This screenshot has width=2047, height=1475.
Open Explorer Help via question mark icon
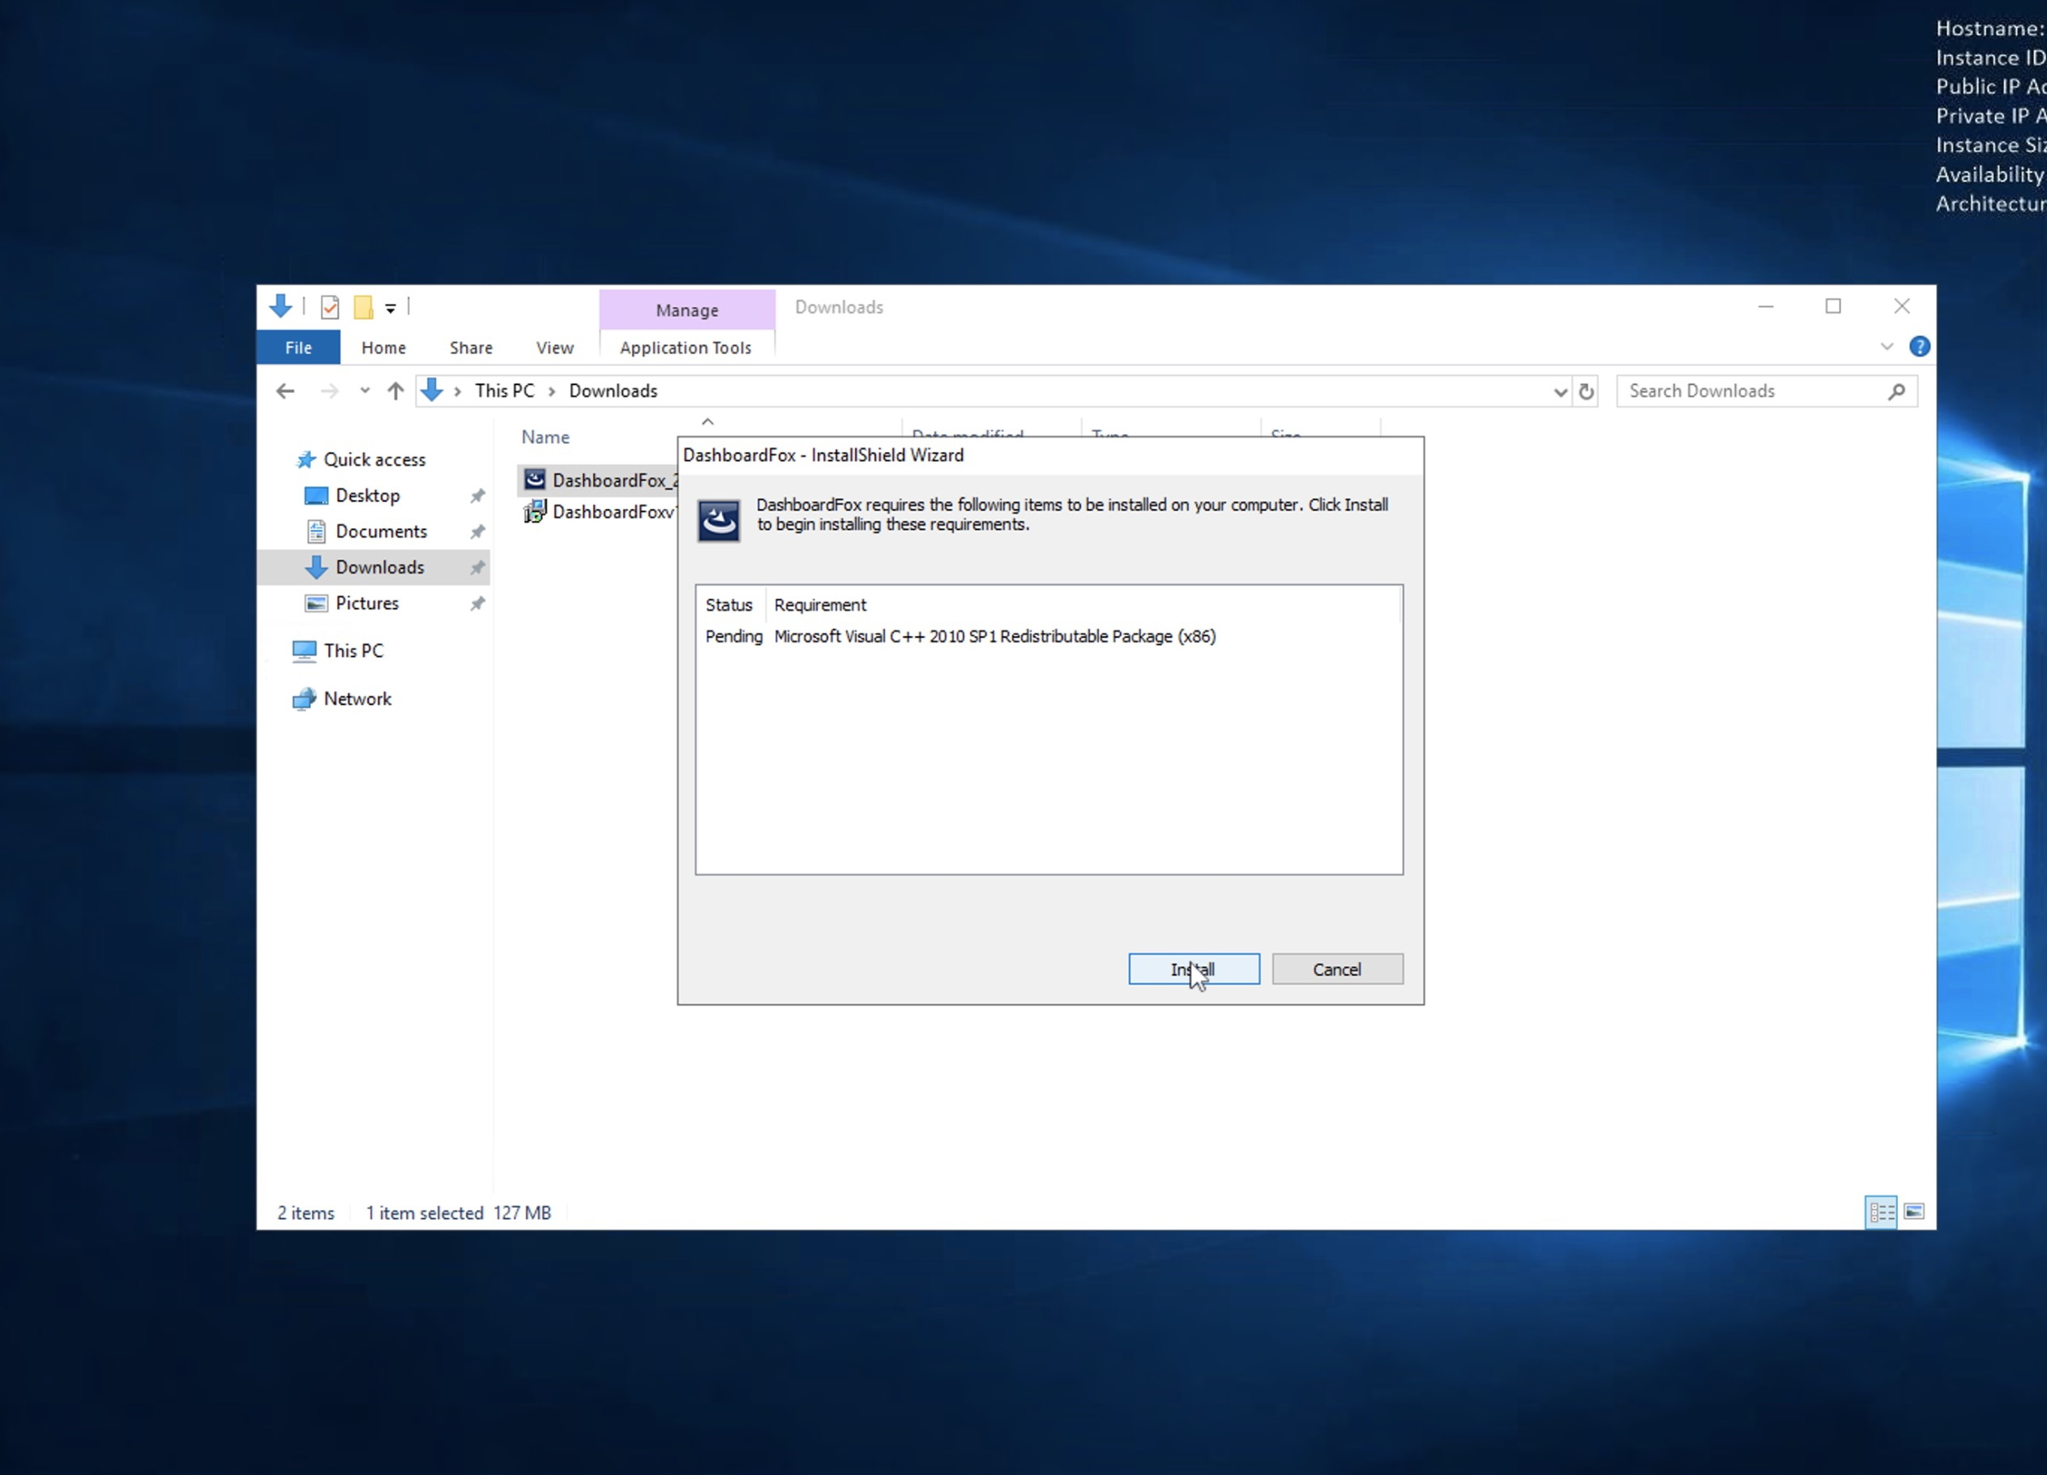(x=1919, y=347)
